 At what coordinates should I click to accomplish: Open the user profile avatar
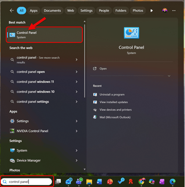tap(165, 11)
